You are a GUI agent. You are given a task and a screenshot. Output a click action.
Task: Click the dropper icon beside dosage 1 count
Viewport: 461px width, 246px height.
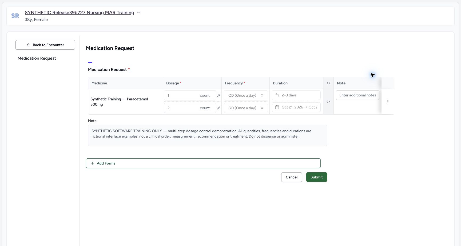pyautogui.click(x=219, y=95)
